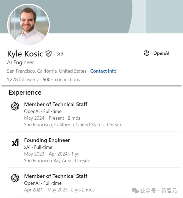Click the verified shield badge icon
Viewport: 183px width, 198px height.
pos(48,54)
